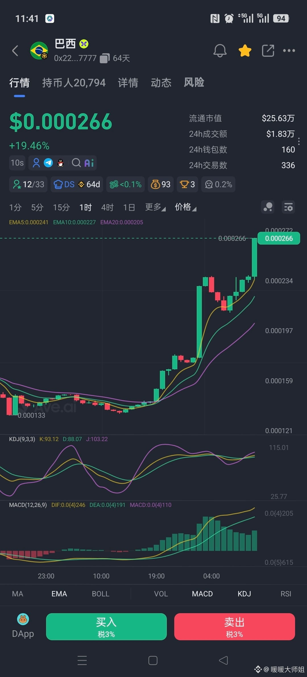The width and height of the screenshot is (307, 677).
Task: Toggle the BOLL indicator
Action: pos(101,594)
